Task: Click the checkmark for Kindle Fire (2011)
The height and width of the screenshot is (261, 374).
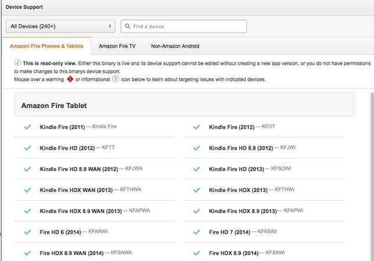Action: (28, 127)
